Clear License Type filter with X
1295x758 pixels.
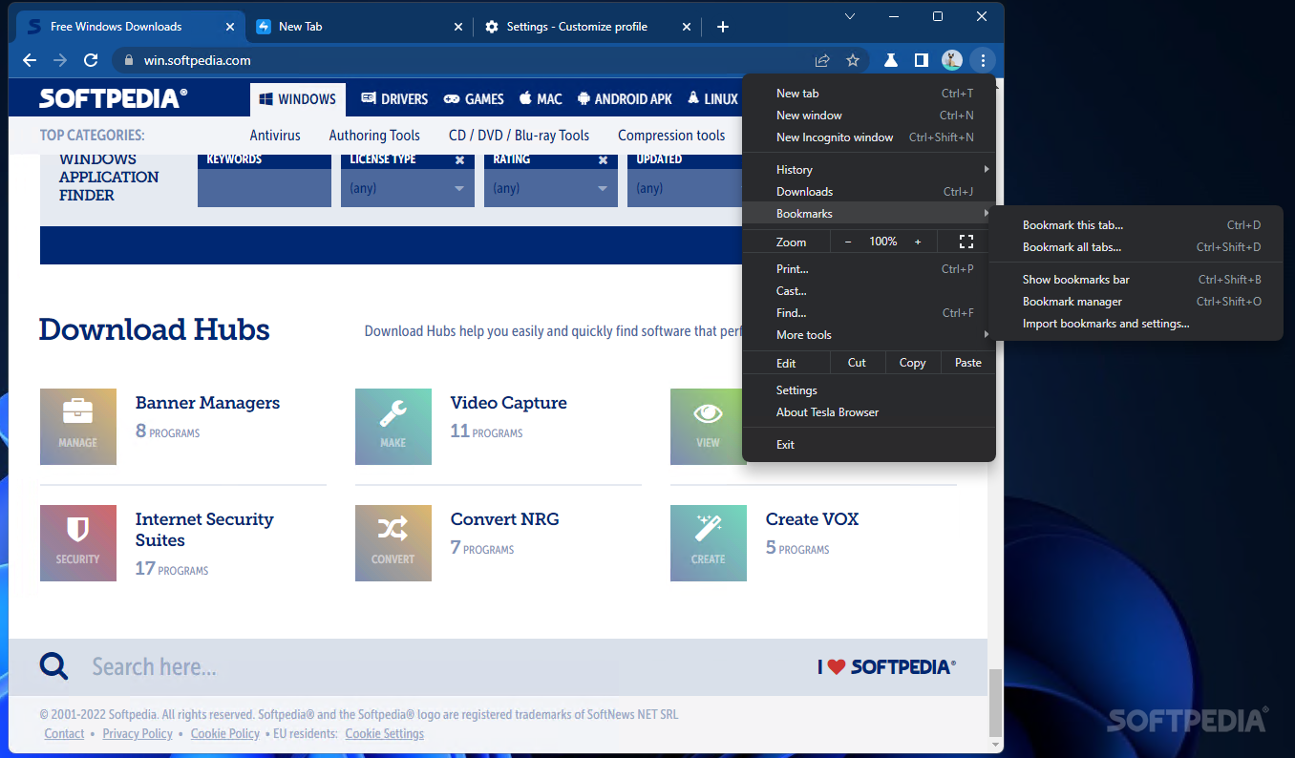click(459, 160)
